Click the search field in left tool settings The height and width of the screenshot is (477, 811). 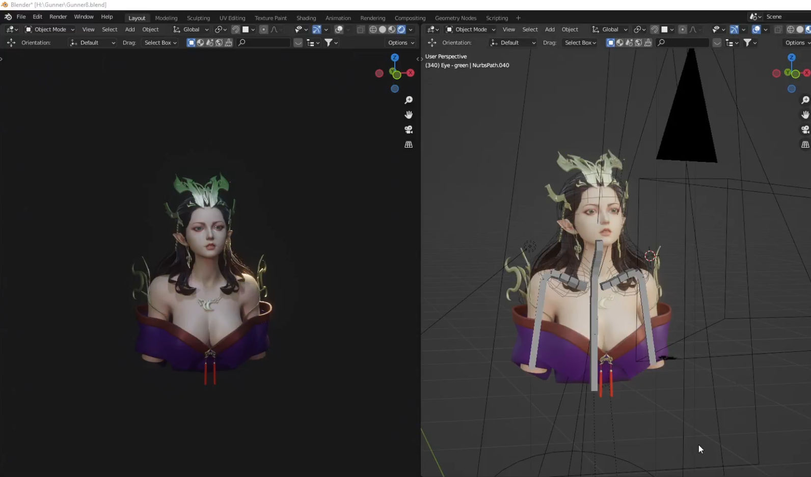tap(263, 43)
